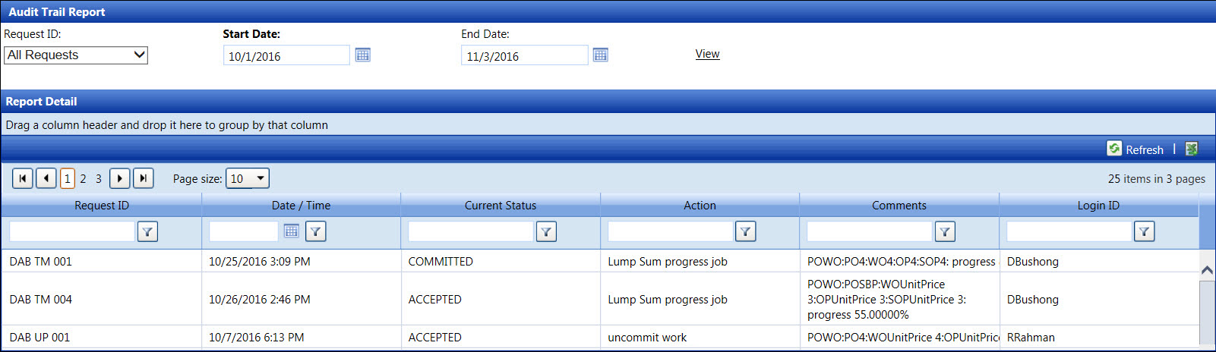Click the Export to Excel icon

[1192, 149]
